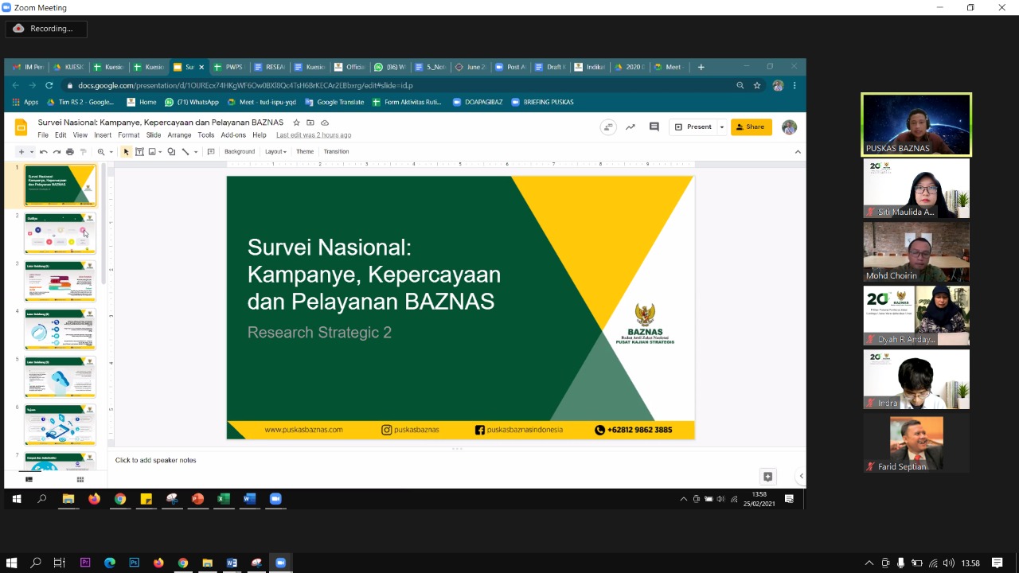Image resolution: width=1019 pixels, height=573 pixels.
Task: Click the yellow Share button
Action: pyautogui.click(x=751, y=127)
